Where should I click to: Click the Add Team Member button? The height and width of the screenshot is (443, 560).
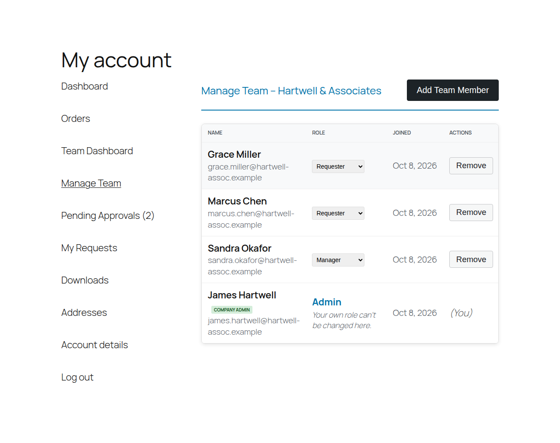tap(452, 90)
